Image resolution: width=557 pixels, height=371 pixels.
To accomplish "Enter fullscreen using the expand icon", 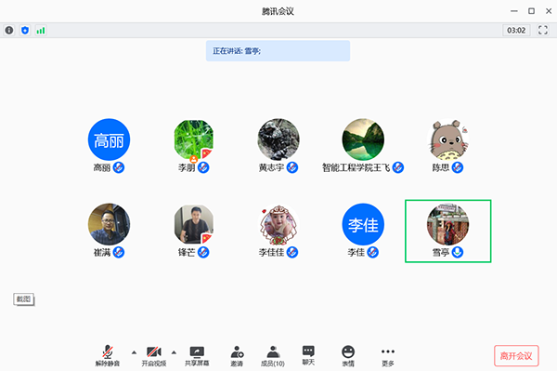I will click(542, 30).
